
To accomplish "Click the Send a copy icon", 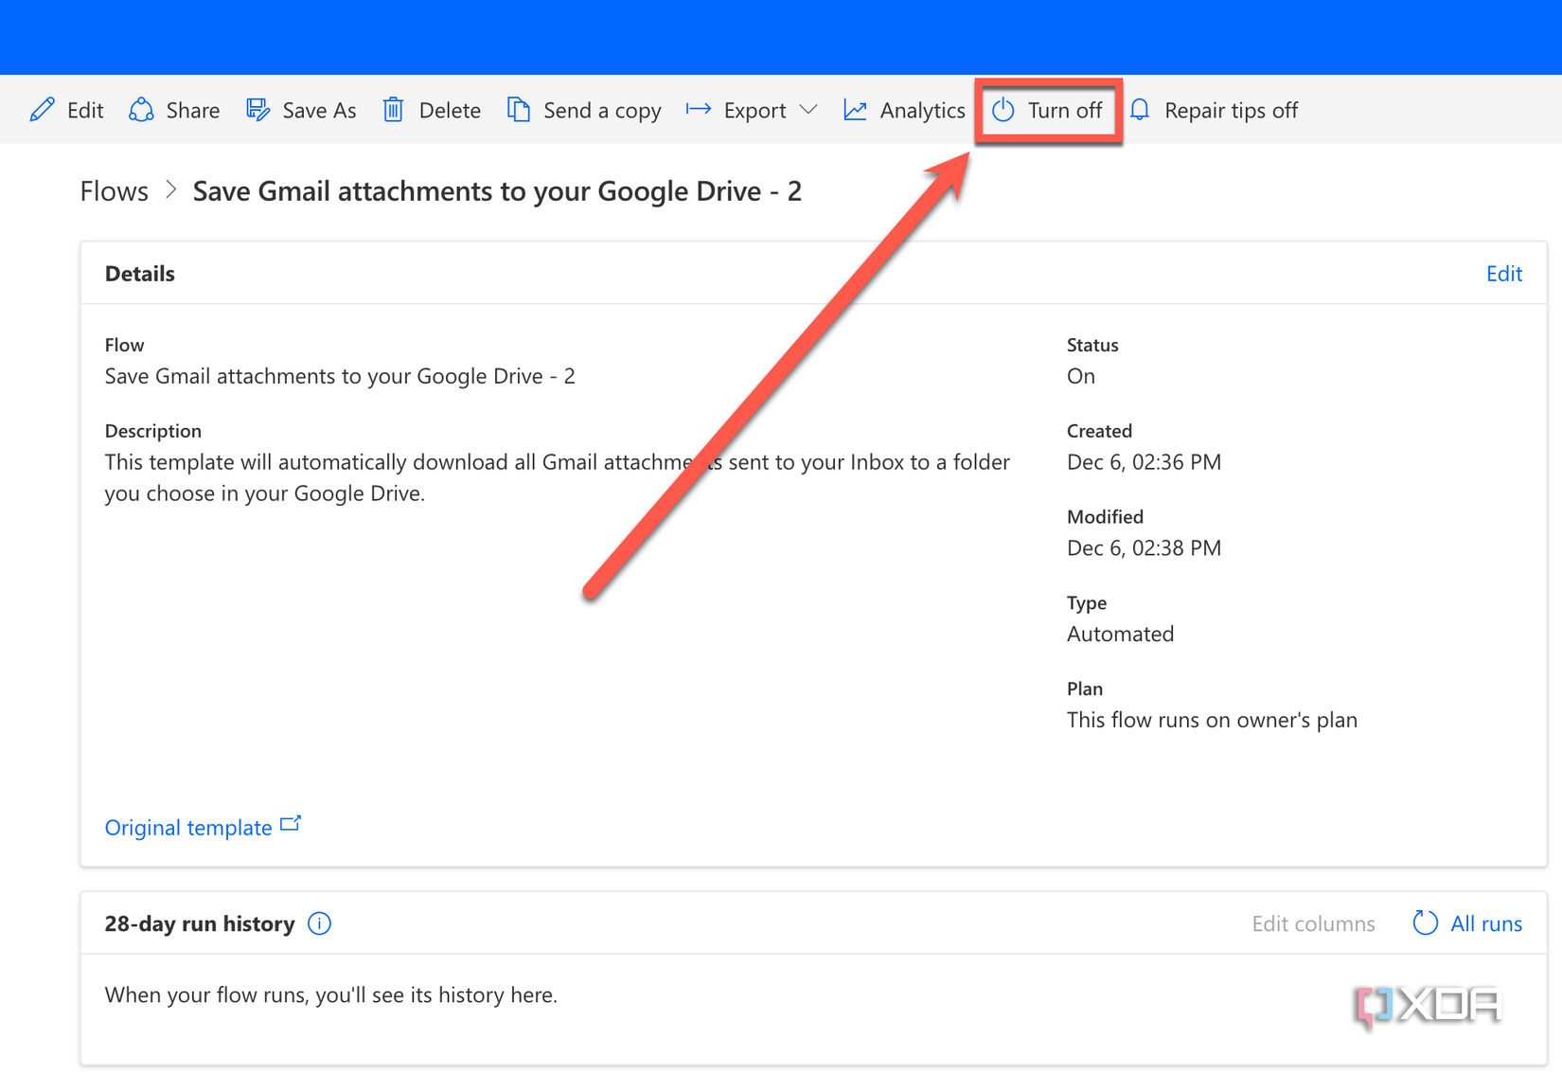I will click(x=518, y=110).
